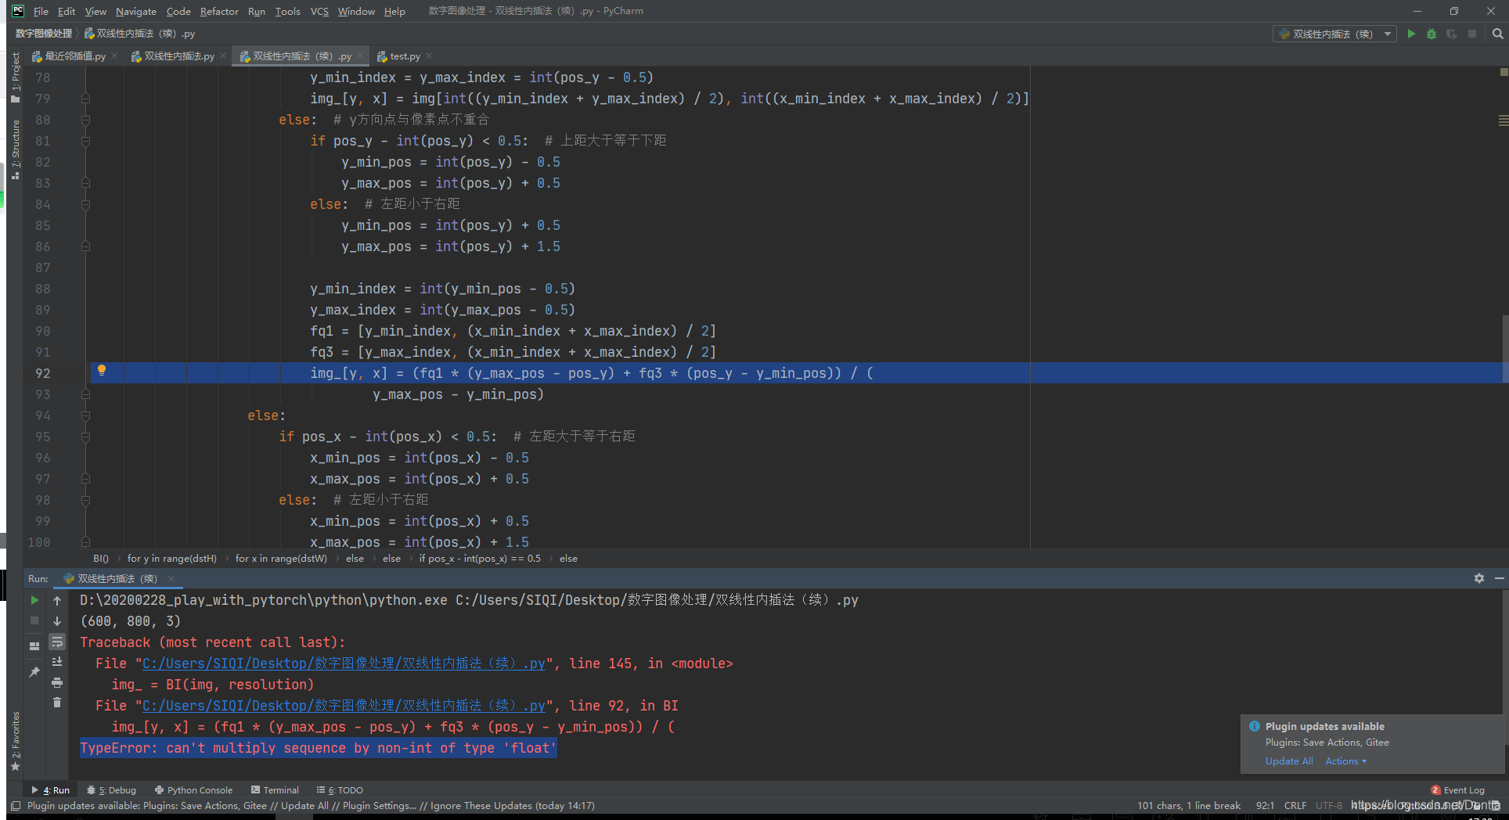Click the yellow warning marker in error stripe
The image size is (1509, 820).
pyautogui.click(x=1504, y=72)
